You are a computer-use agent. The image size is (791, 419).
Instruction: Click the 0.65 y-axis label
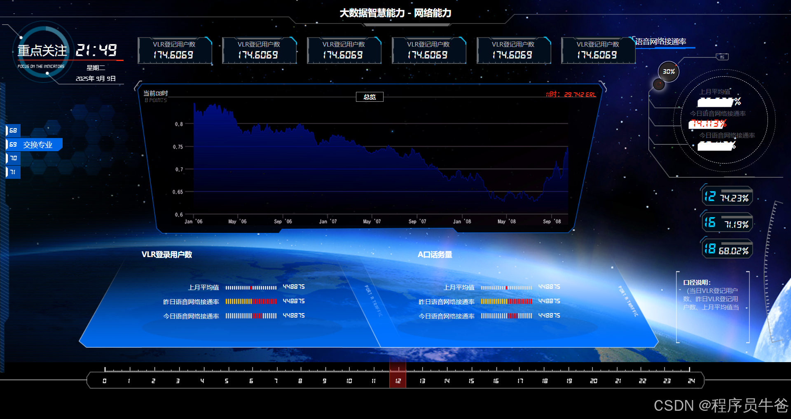pyautogui.click(x=178, y=192)
